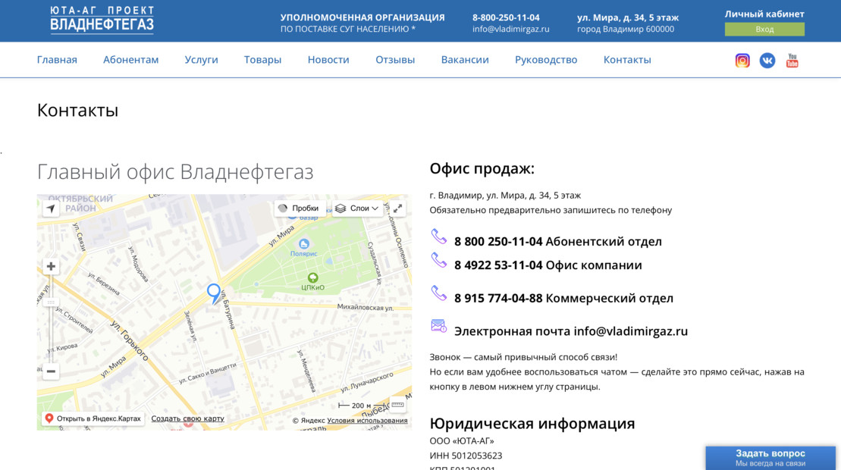Open the VK social icon
841x470 pixels.
tap(767, 61)
